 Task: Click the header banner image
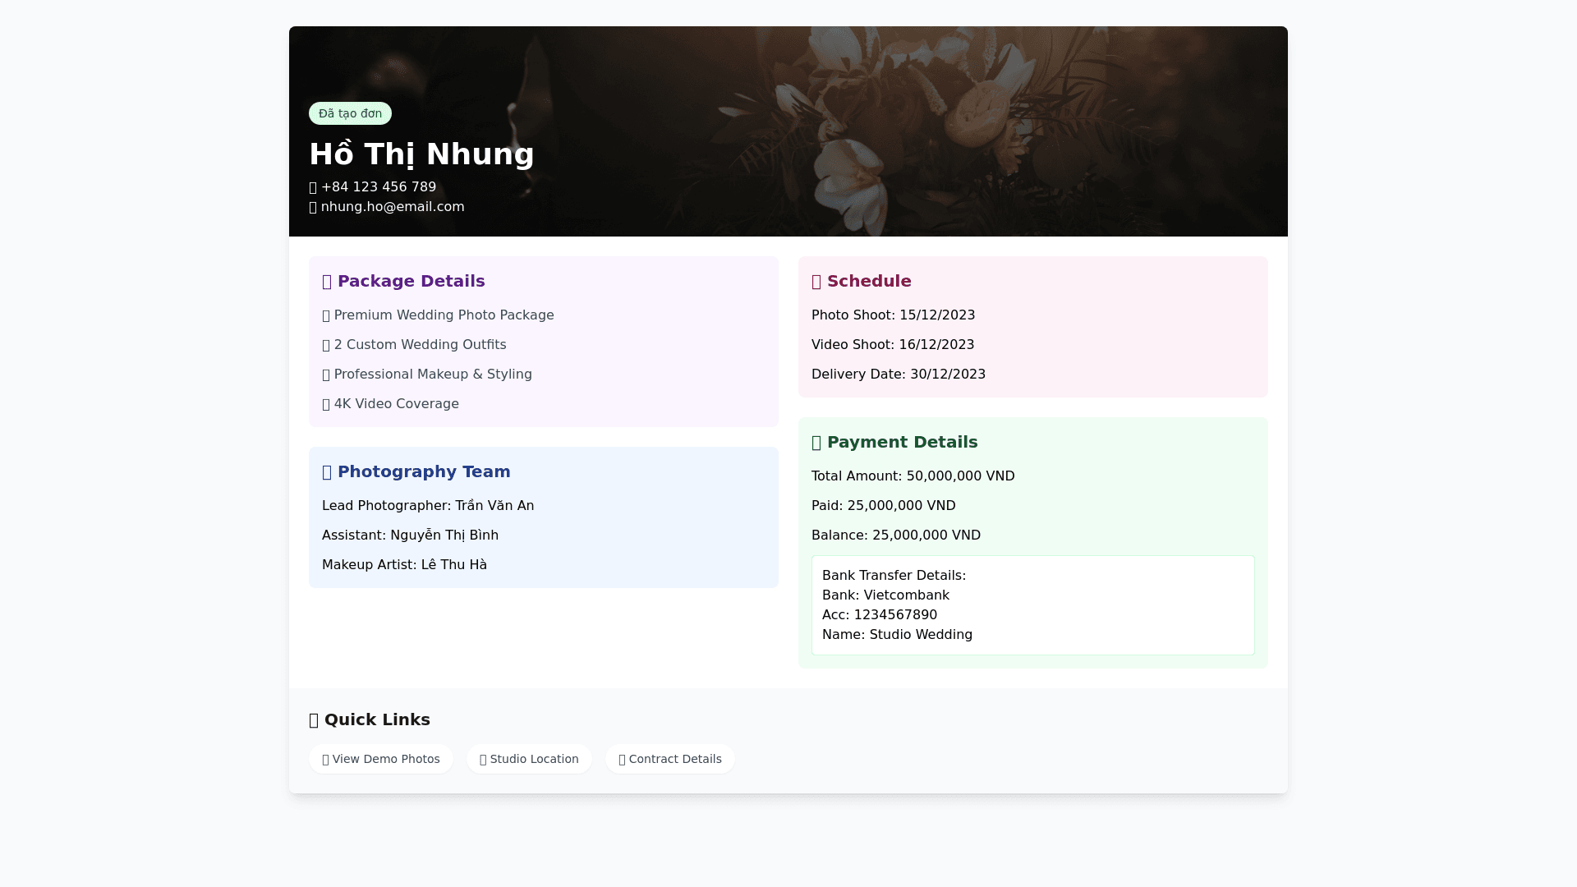(x=986, y=82)
